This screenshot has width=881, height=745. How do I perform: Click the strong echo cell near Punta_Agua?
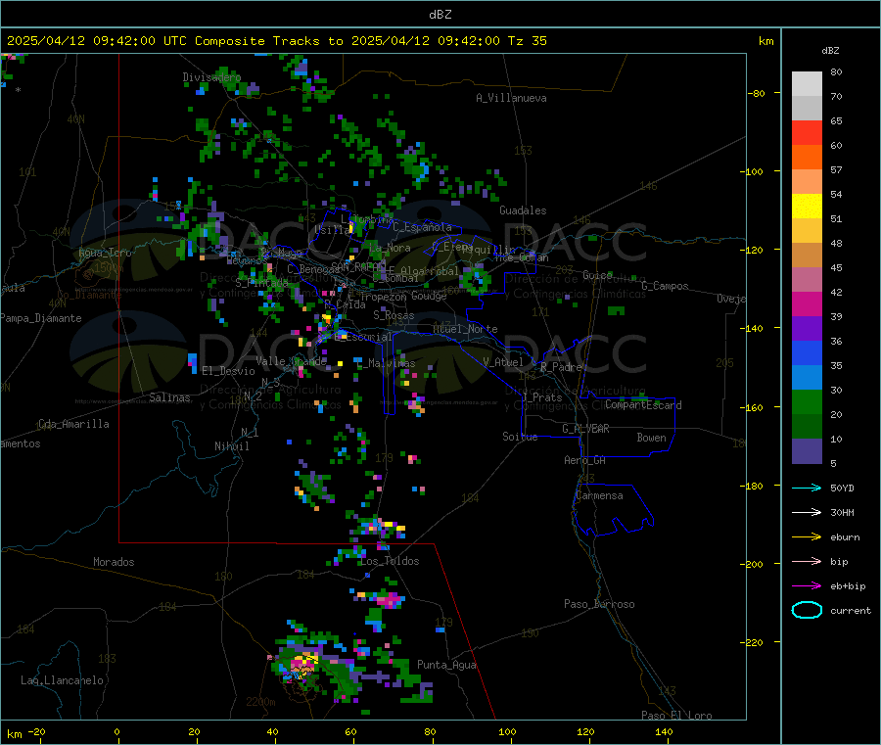[x=304, y=667]
